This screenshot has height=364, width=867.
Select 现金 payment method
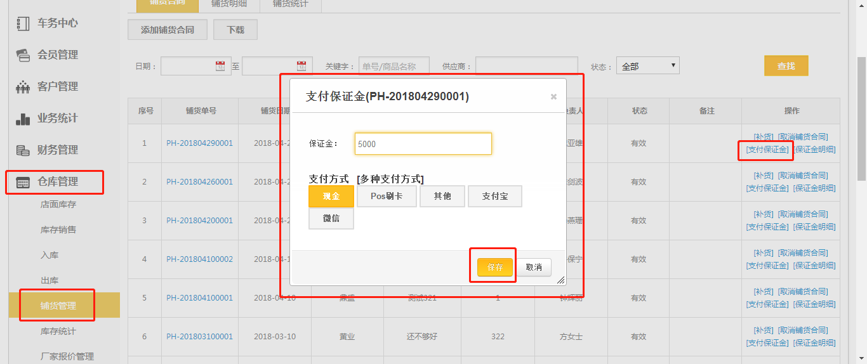click(x=331, y=197)
